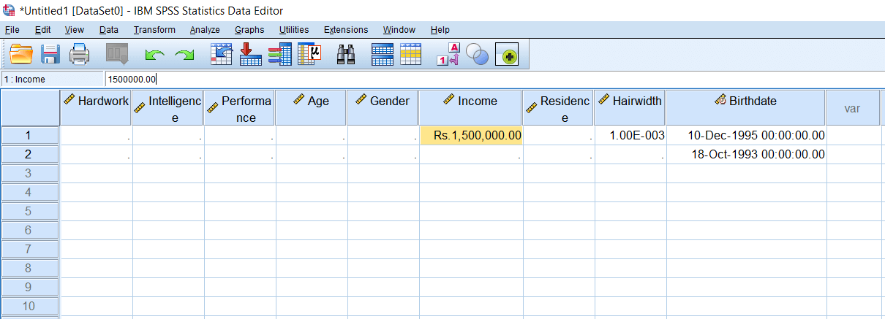Open the View menu
885x319 pixels.
74,30
